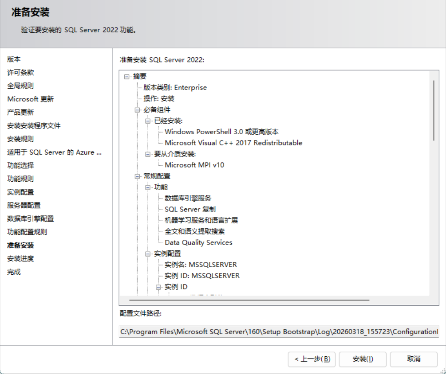Select 全文和语义提取搜索 tree row

pyautogui.click(x=195, y=231)
